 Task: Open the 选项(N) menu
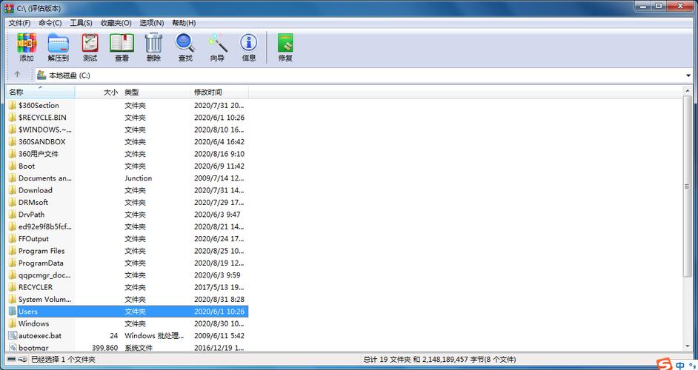point(152,23)
